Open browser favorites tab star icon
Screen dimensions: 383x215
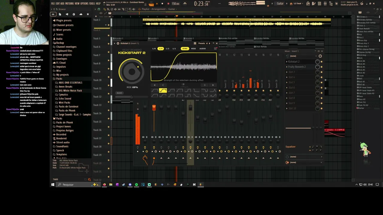(88, 14)
